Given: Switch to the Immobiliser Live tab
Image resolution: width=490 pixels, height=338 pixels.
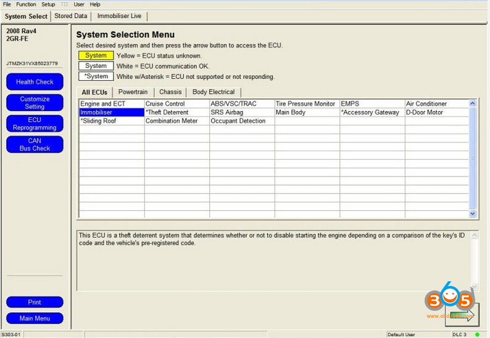Looking at the screenshot, I should [x=119, y=16].
